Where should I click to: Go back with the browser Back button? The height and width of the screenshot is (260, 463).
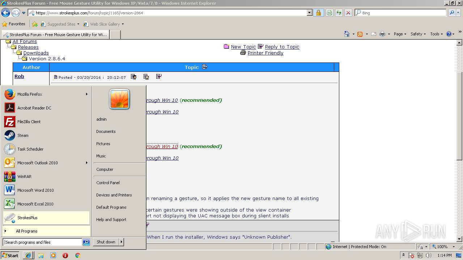coord(5,13)
